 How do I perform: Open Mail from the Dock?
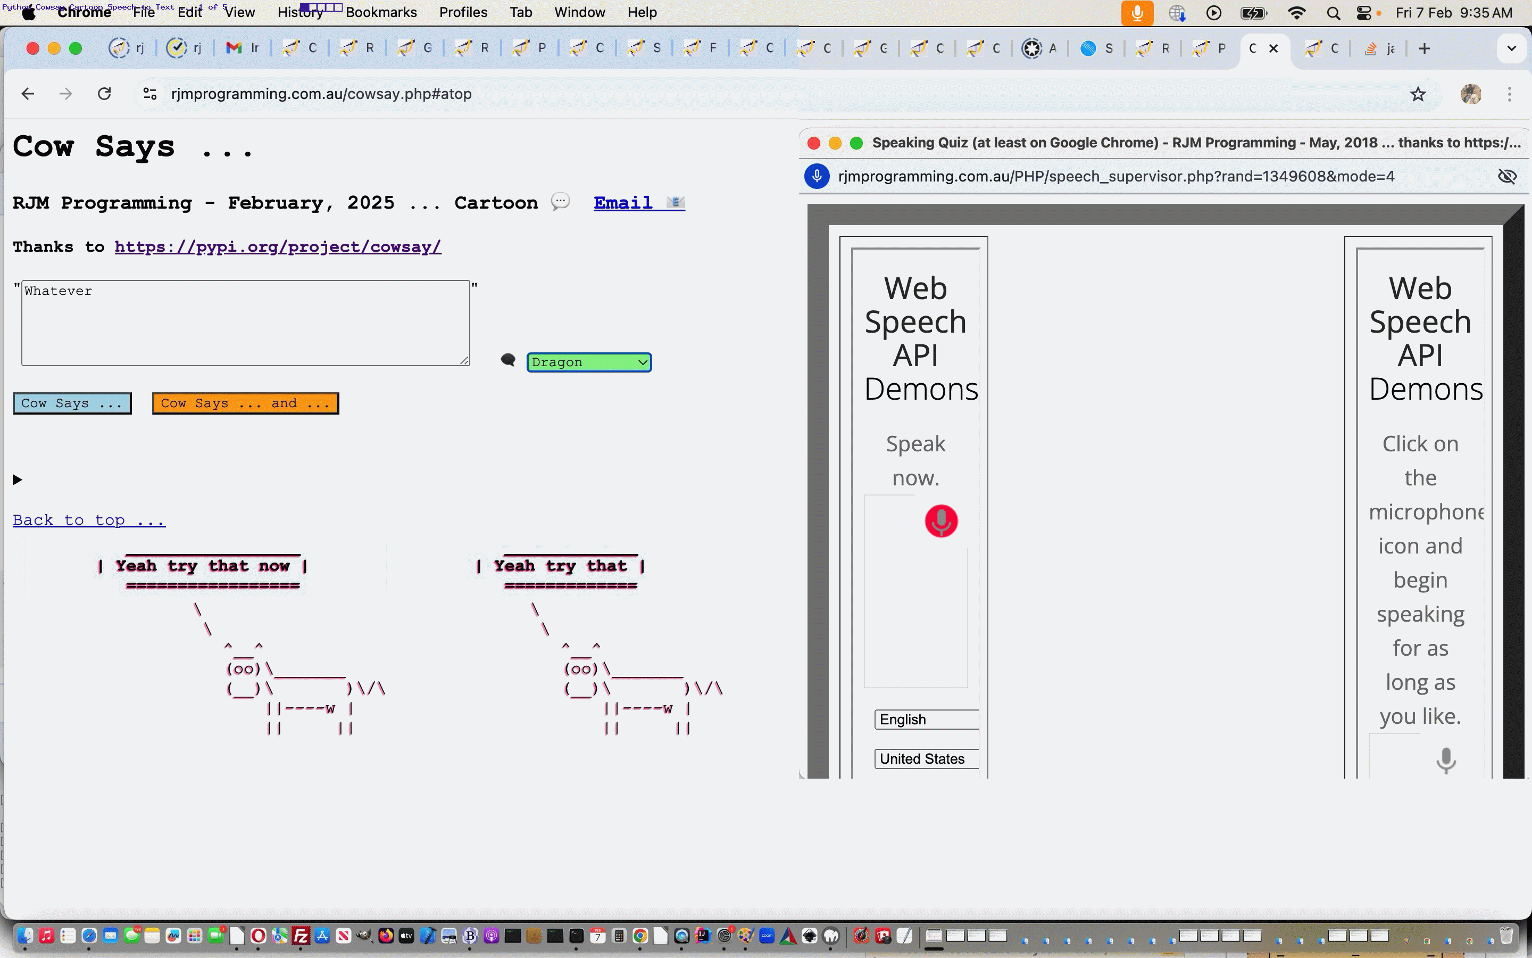110,936
